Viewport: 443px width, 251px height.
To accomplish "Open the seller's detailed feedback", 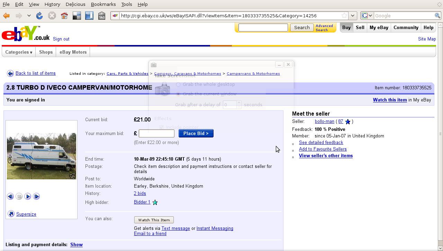I will click(x=321, y=142).
